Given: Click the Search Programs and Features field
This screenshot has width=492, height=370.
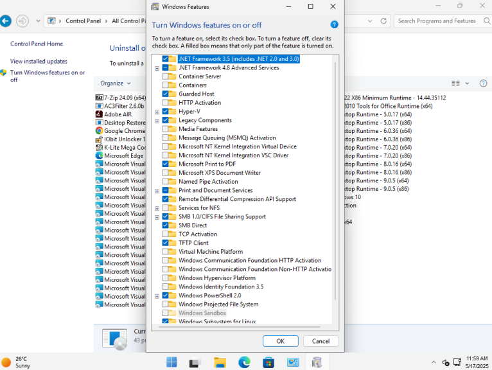Looking at the screenshot, I should [x=437, y=21].
